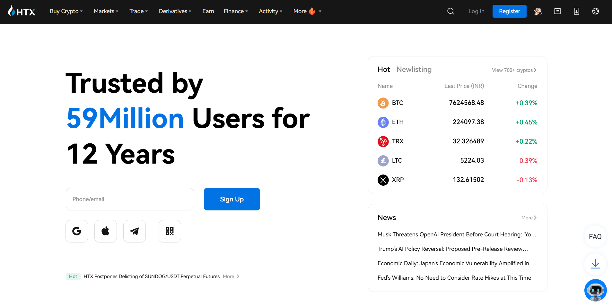This screenshot has height=306, width=612.
Task: Open Musk Threatens OpenAI President headline
Action: 457,234
